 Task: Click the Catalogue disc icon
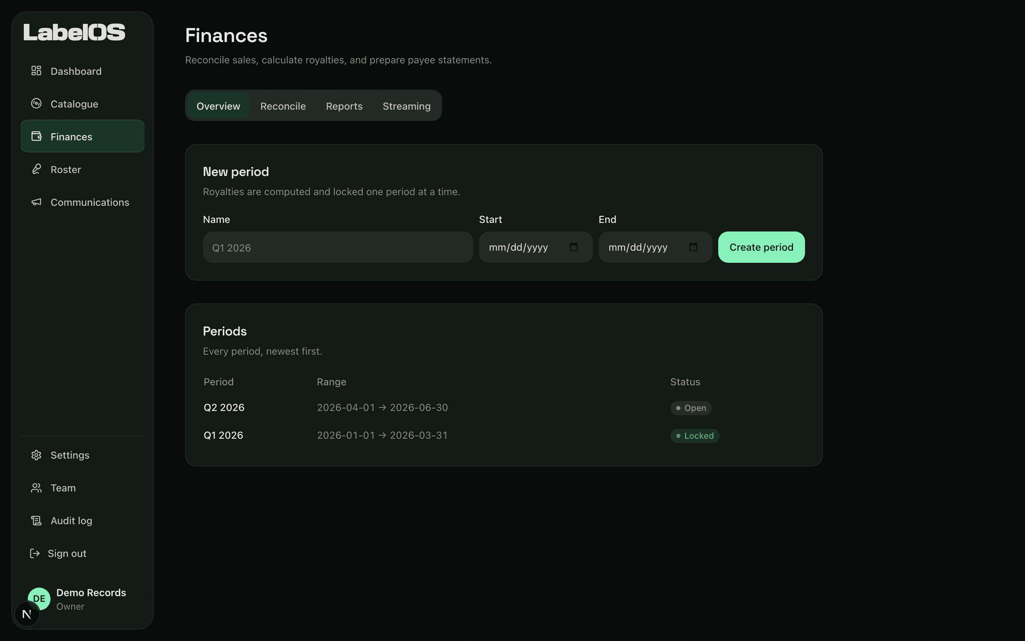click(36, 103)
